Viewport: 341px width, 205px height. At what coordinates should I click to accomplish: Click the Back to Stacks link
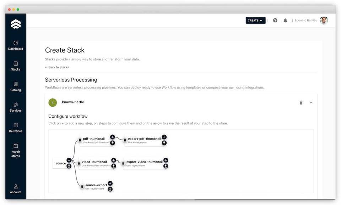pyautogui.click(x=57, y=67)
